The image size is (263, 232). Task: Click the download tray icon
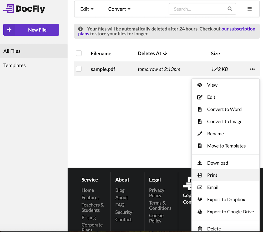(200, 163)
